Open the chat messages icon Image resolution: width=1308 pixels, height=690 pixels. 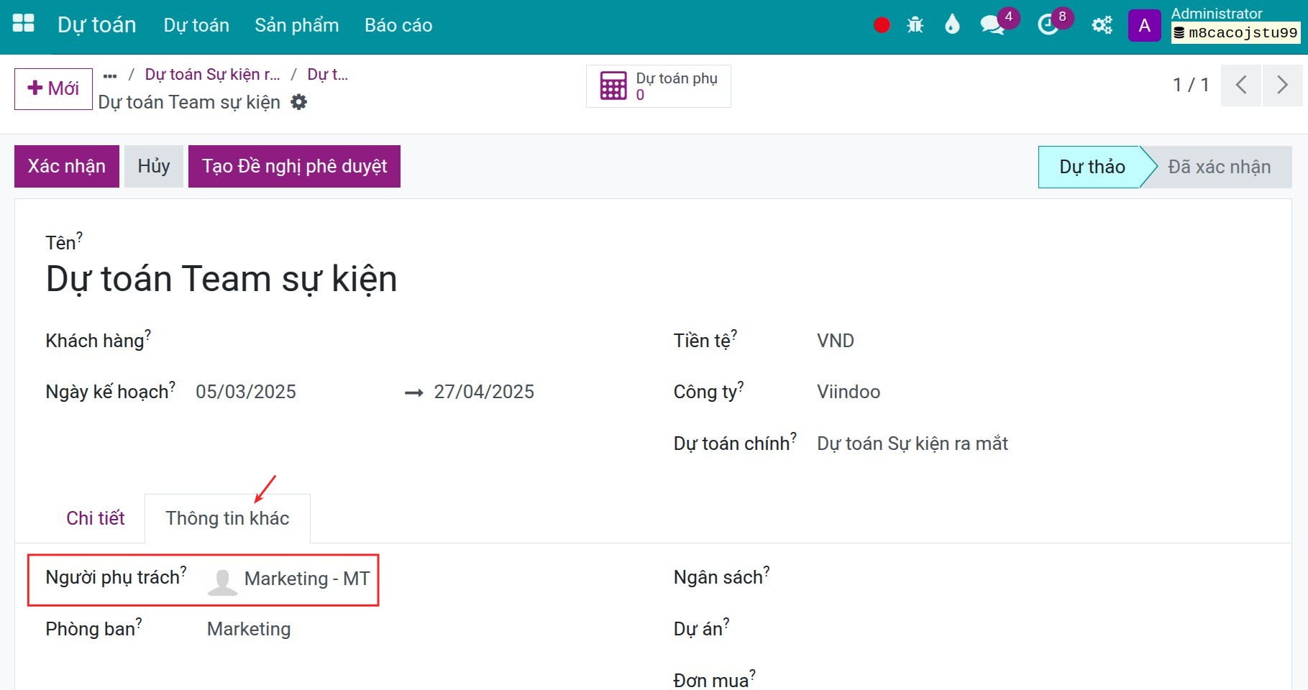[992, 25]
